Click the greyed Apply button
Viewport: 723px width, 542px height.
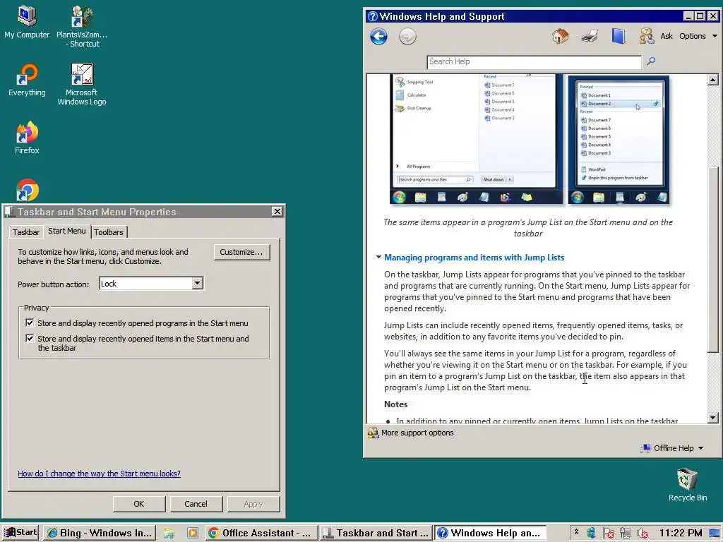pyautogui.click(x=253, y=504)
